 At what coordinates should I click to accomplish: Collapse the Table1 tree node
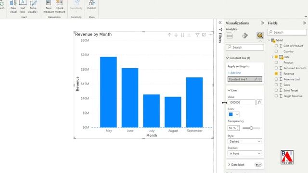[x=269, y=40]
